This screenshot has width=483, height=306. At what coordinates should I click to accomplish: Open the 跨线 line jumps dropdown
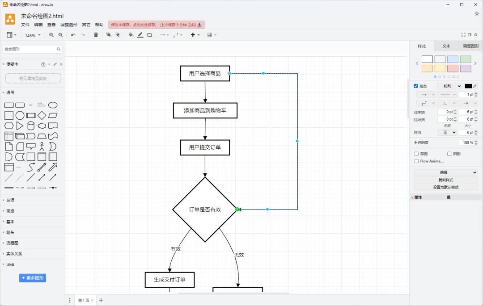pyautogui.click(x=447, y=133)
